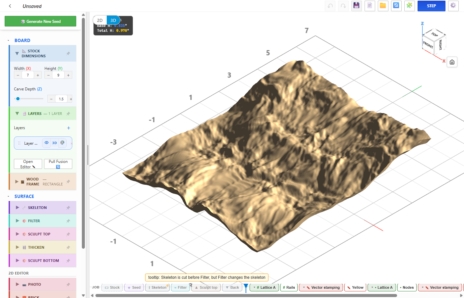The height and width of the screenshot is (298, 464).
Task: Click the home view reset icon
Action: [x=452, y=62]
